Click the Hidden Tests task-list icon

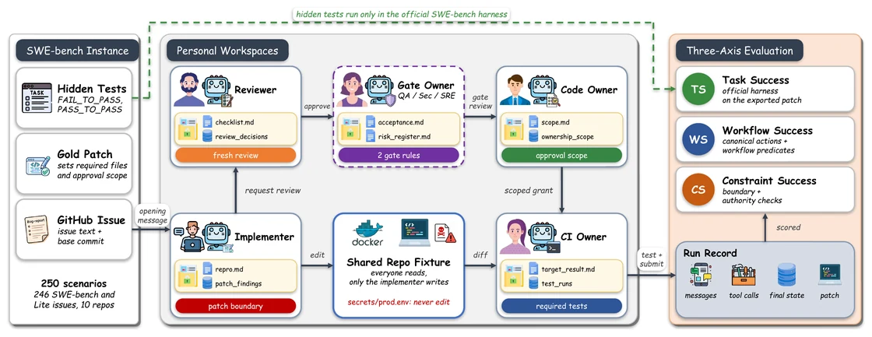tap(37, 97)
